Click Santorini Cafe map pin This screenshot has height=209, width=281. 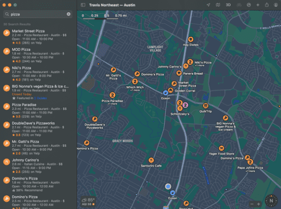click(x=151, y=160)
